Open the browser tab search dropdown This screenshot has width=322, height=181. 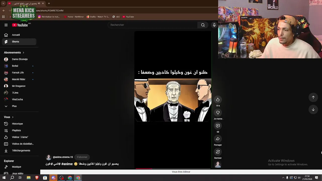coord(3,4)
